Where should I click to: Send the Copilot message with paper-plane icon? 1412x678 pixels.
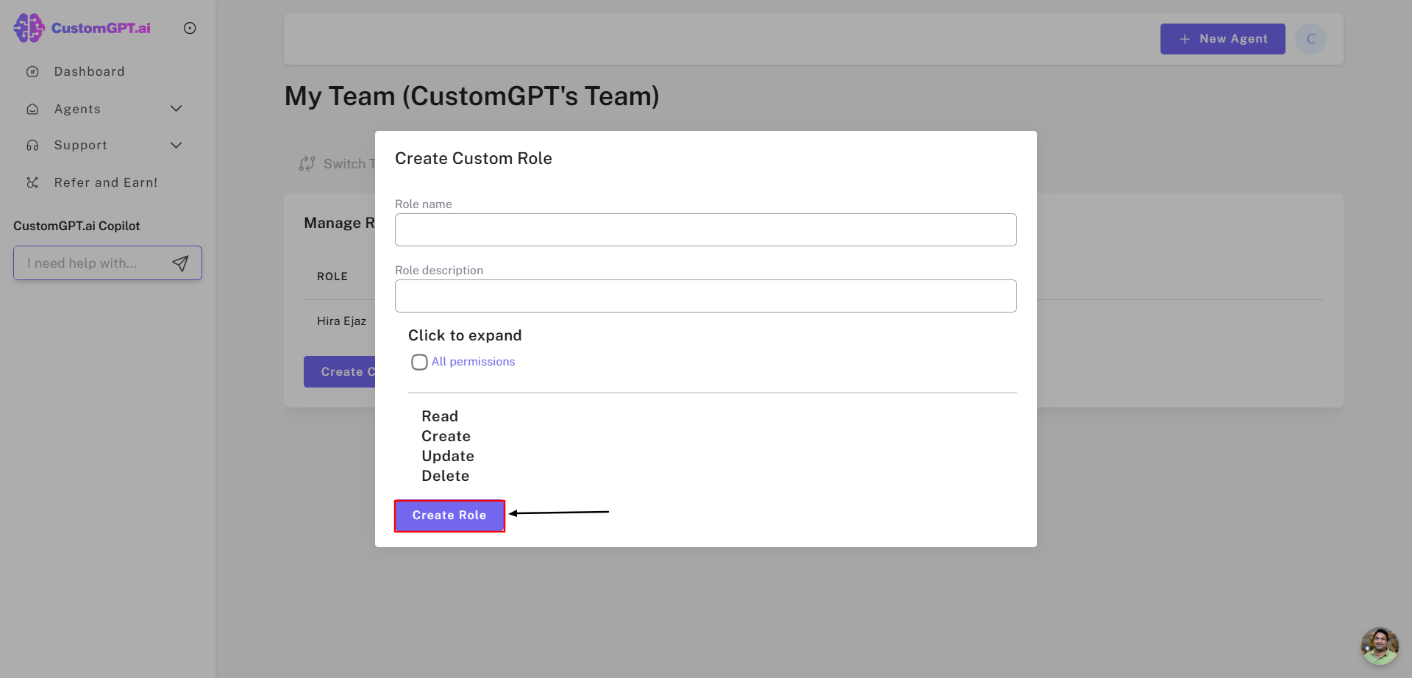180,263
